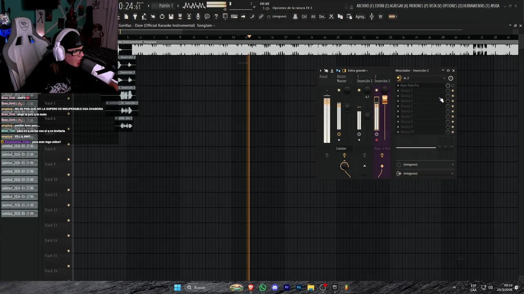This screenshot has width=524, height=294.
Task: Open Brave browser from taskbar
Action: [x=251, y=287]
